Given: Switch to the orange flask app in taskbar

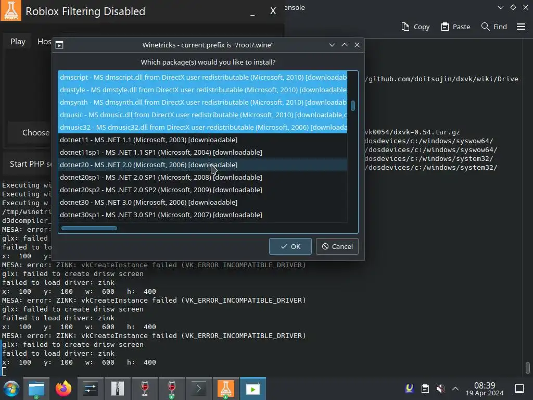Looking at the screenshot, I should pyautogui.click(x=226, y=389).
